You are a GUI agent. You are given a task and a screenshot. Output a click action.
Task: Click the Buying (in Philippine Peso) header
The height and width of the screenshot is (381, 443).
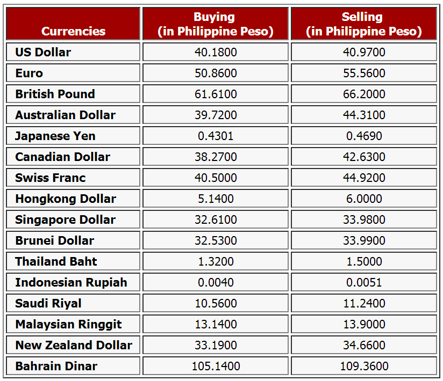coord(215,24)
